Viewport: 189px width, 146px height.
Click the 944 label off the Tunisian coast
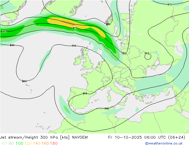point(106,108)
